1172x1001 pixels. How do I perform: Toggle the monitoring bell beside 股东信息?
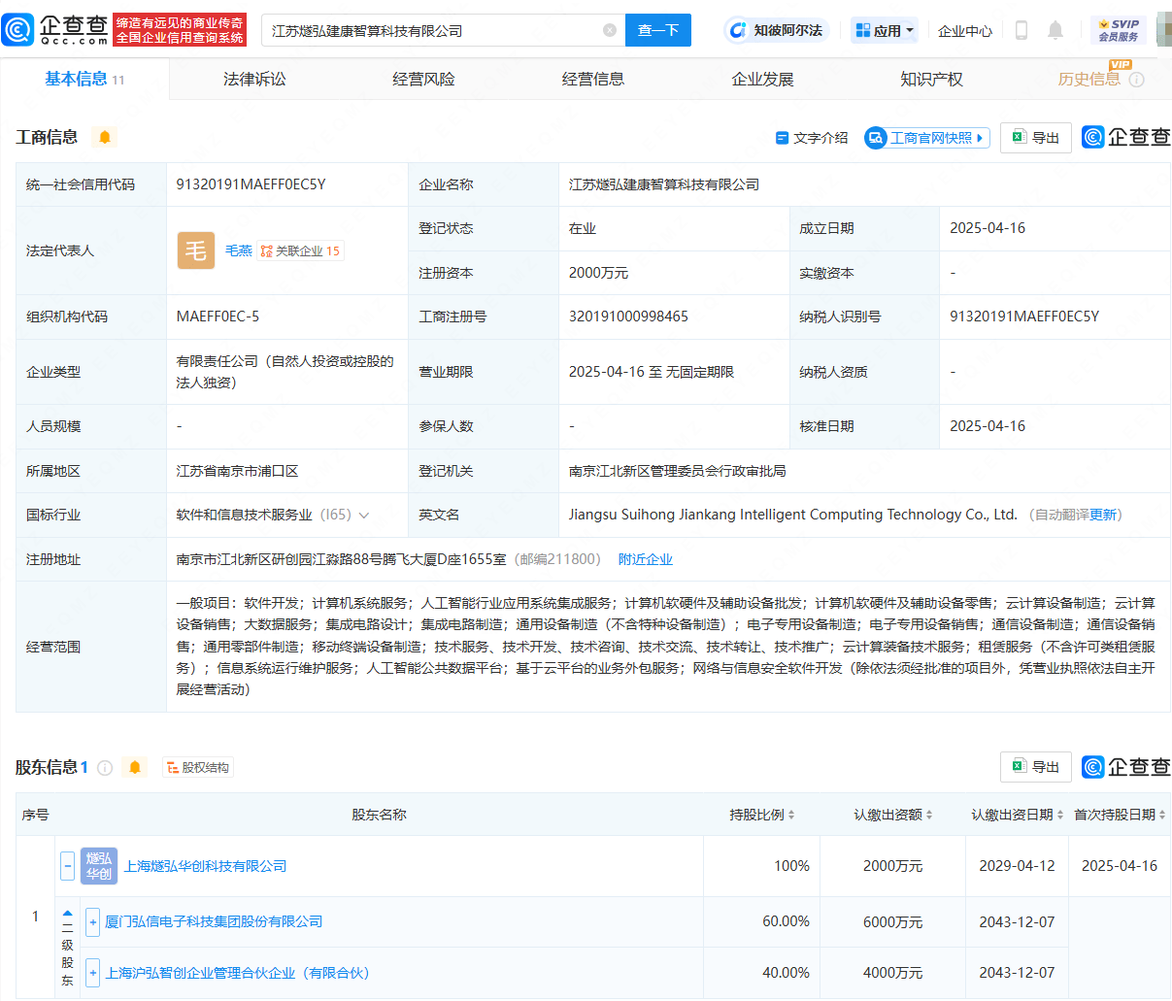134,767
